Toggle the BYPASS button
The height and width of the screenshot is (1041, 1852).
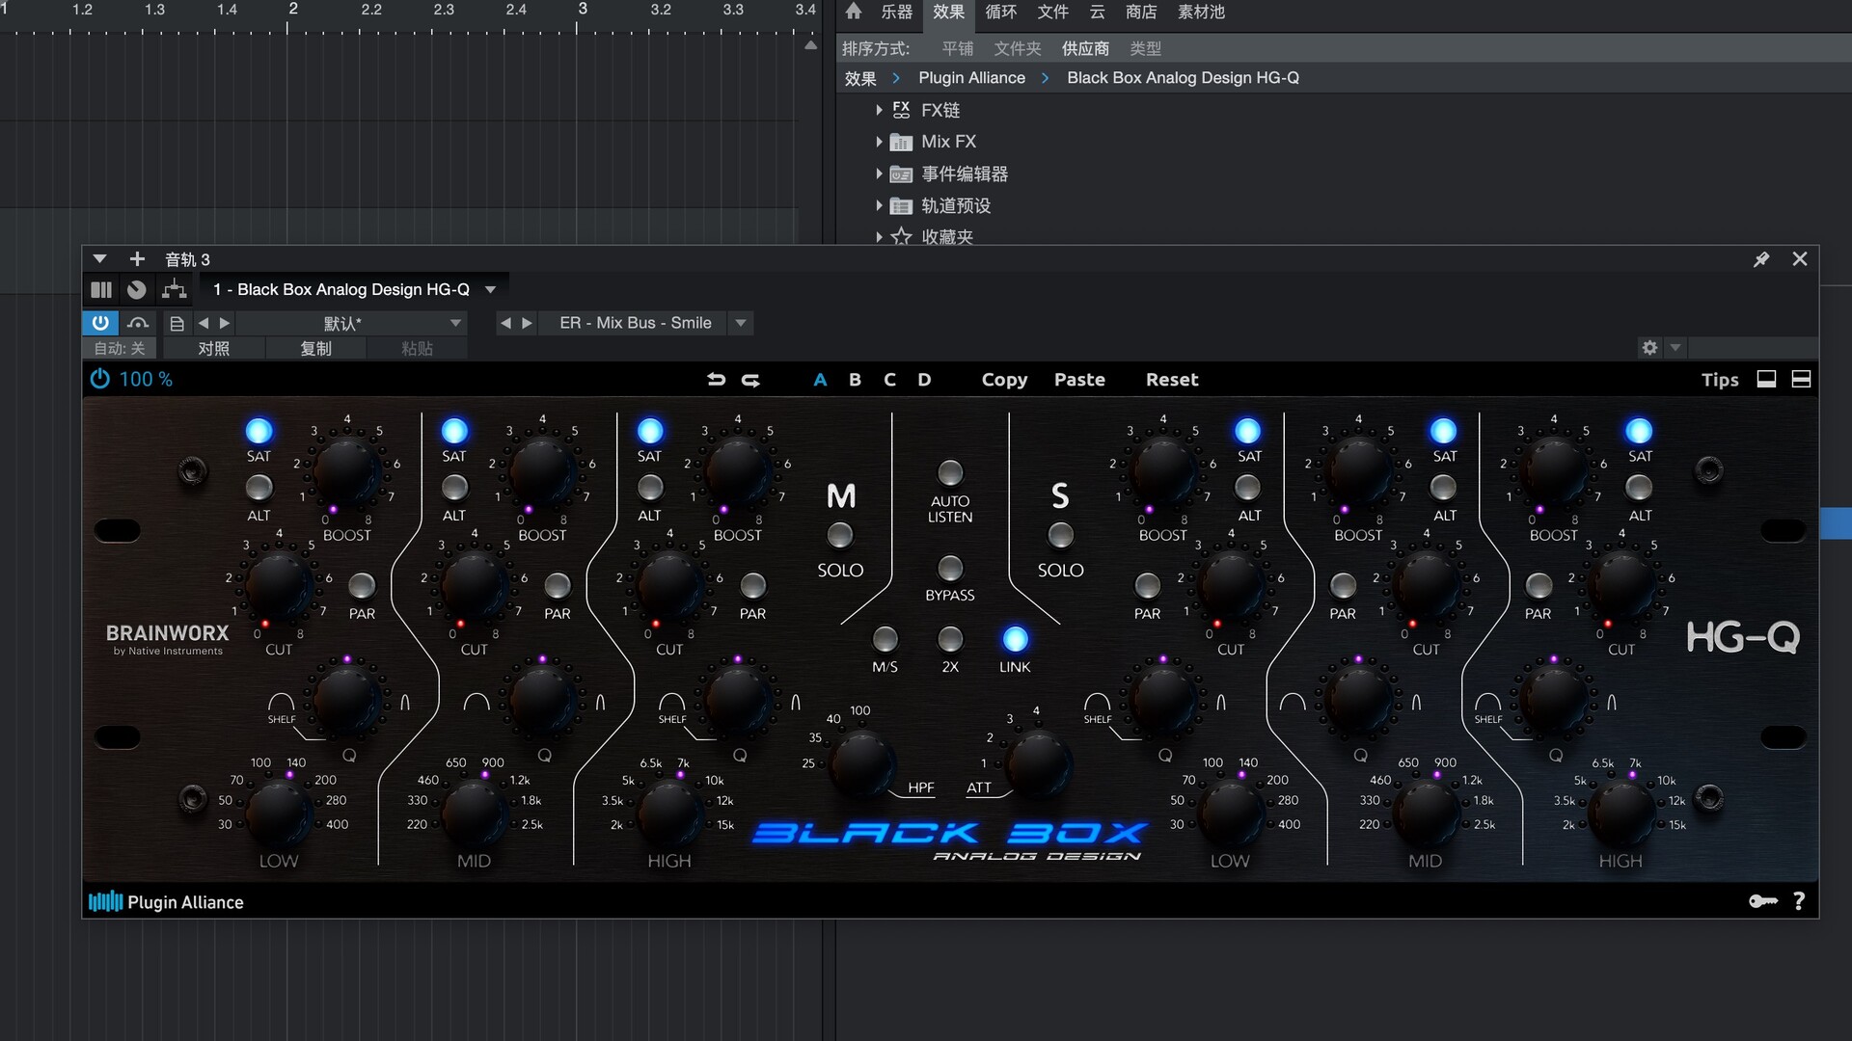(x=950, y=567)
